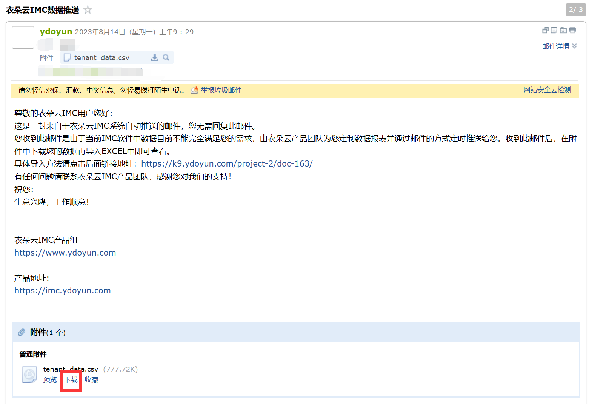The width and height of the screenshot is (589, 404).
Task: Click the double chevron next to 邮件详情
Action: (x=574, y=46)
